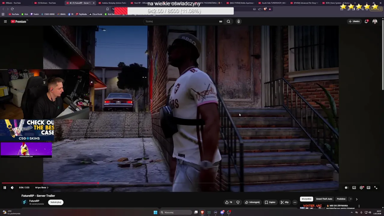Share the video with Udostępnij
This screenshot has width=384, height=216.
[252, 202]
